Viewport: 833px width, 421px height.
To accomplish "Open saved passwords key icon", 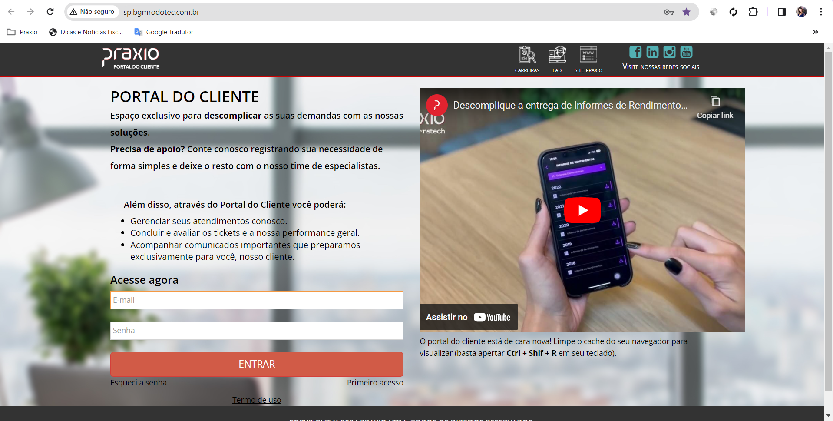I will 669,12.
